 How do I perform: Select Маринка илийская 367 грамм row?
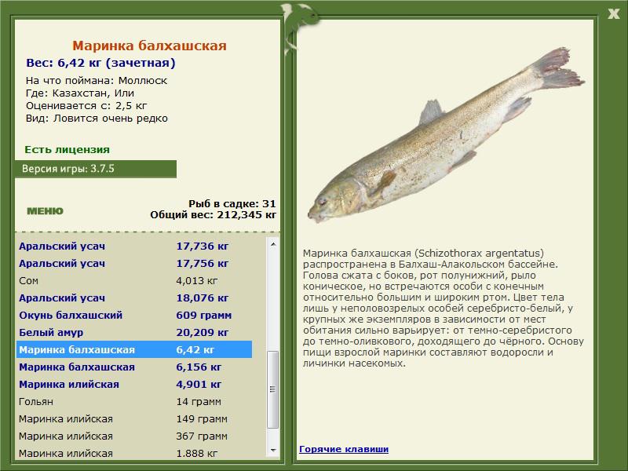(134, 436)
